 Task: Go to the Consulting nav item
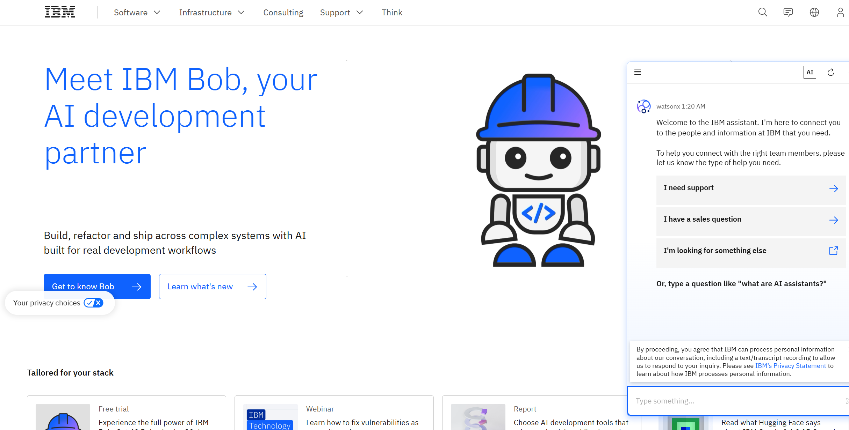tap(283, 13)
